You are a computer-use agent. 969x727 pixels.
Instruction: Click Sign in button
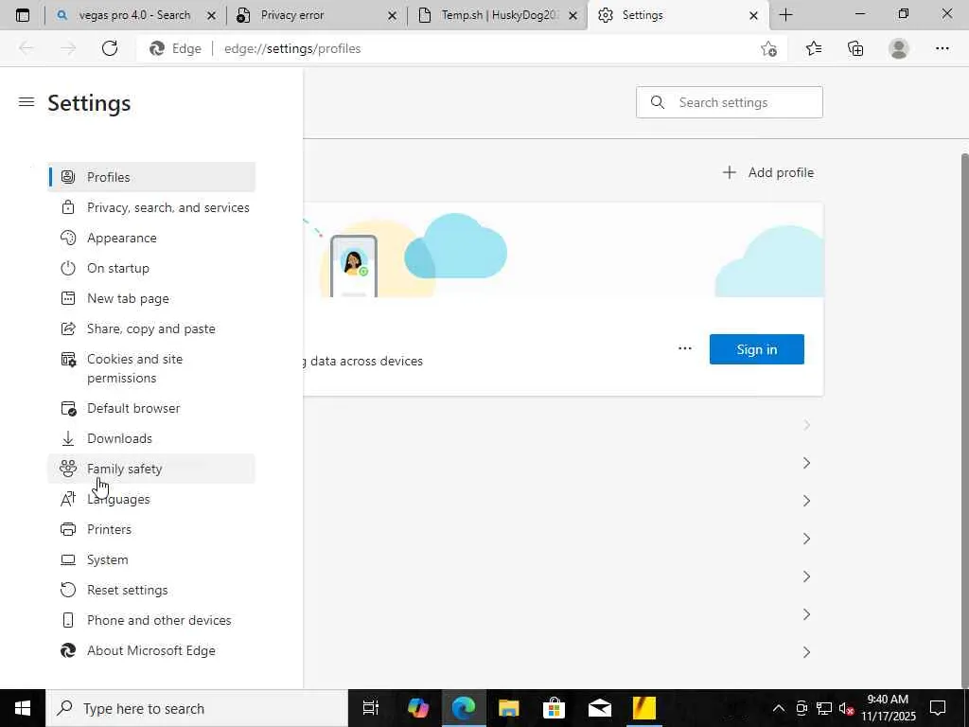coord(756,349)
